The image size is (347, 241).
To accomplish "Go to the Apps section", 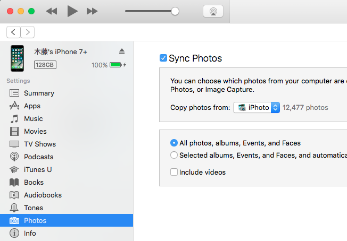I will pyautogui.click(x=32, y=106).
